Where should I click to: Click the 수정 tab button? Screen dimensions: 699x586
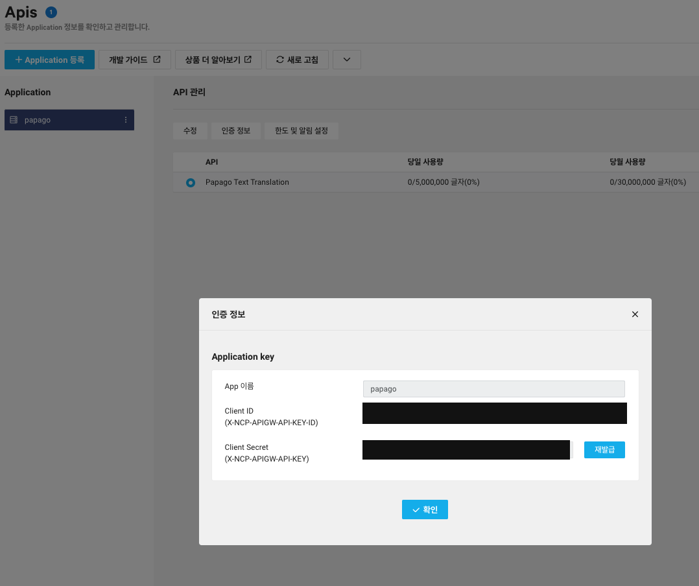190,130
